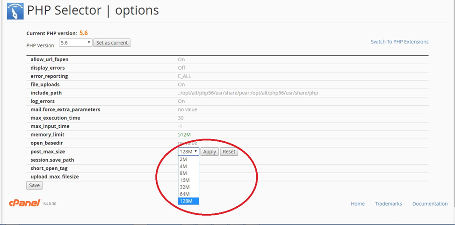This screenshot has width=455, height=225.
Task: Pick 64M in the dropdown list
Action: (x=184, y=194)
